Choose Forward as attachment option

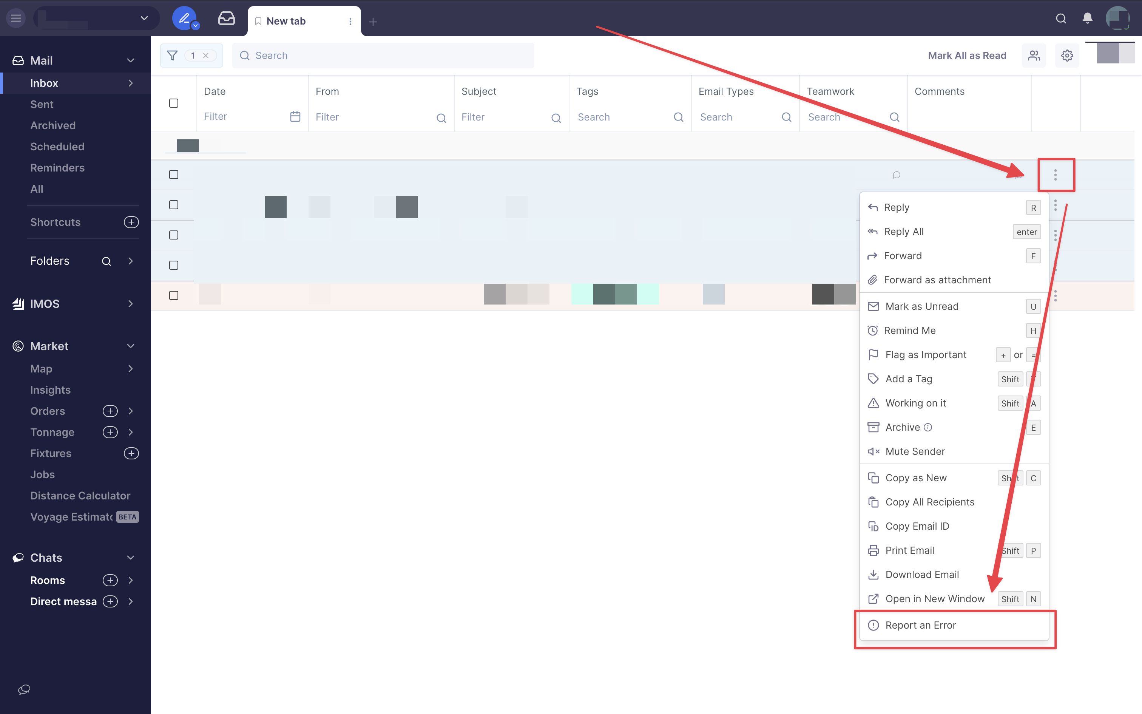click(937, 280)
